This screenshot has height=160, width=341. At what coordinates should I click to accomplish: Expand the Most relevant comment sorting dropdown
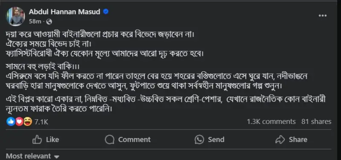32,156
